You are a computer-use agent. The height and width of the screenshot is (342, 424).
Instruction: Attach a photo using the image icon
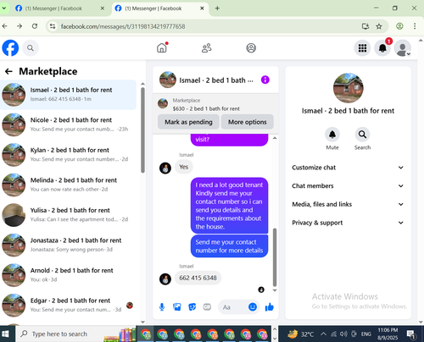[177, 306]
